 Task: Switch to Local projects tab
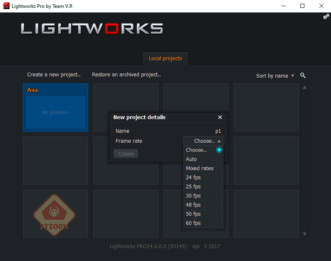coord(165,59)
